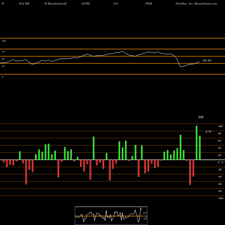Screen dimensions: 225x225
Task: Click the -20 label on MR axis
Action: 220,170
